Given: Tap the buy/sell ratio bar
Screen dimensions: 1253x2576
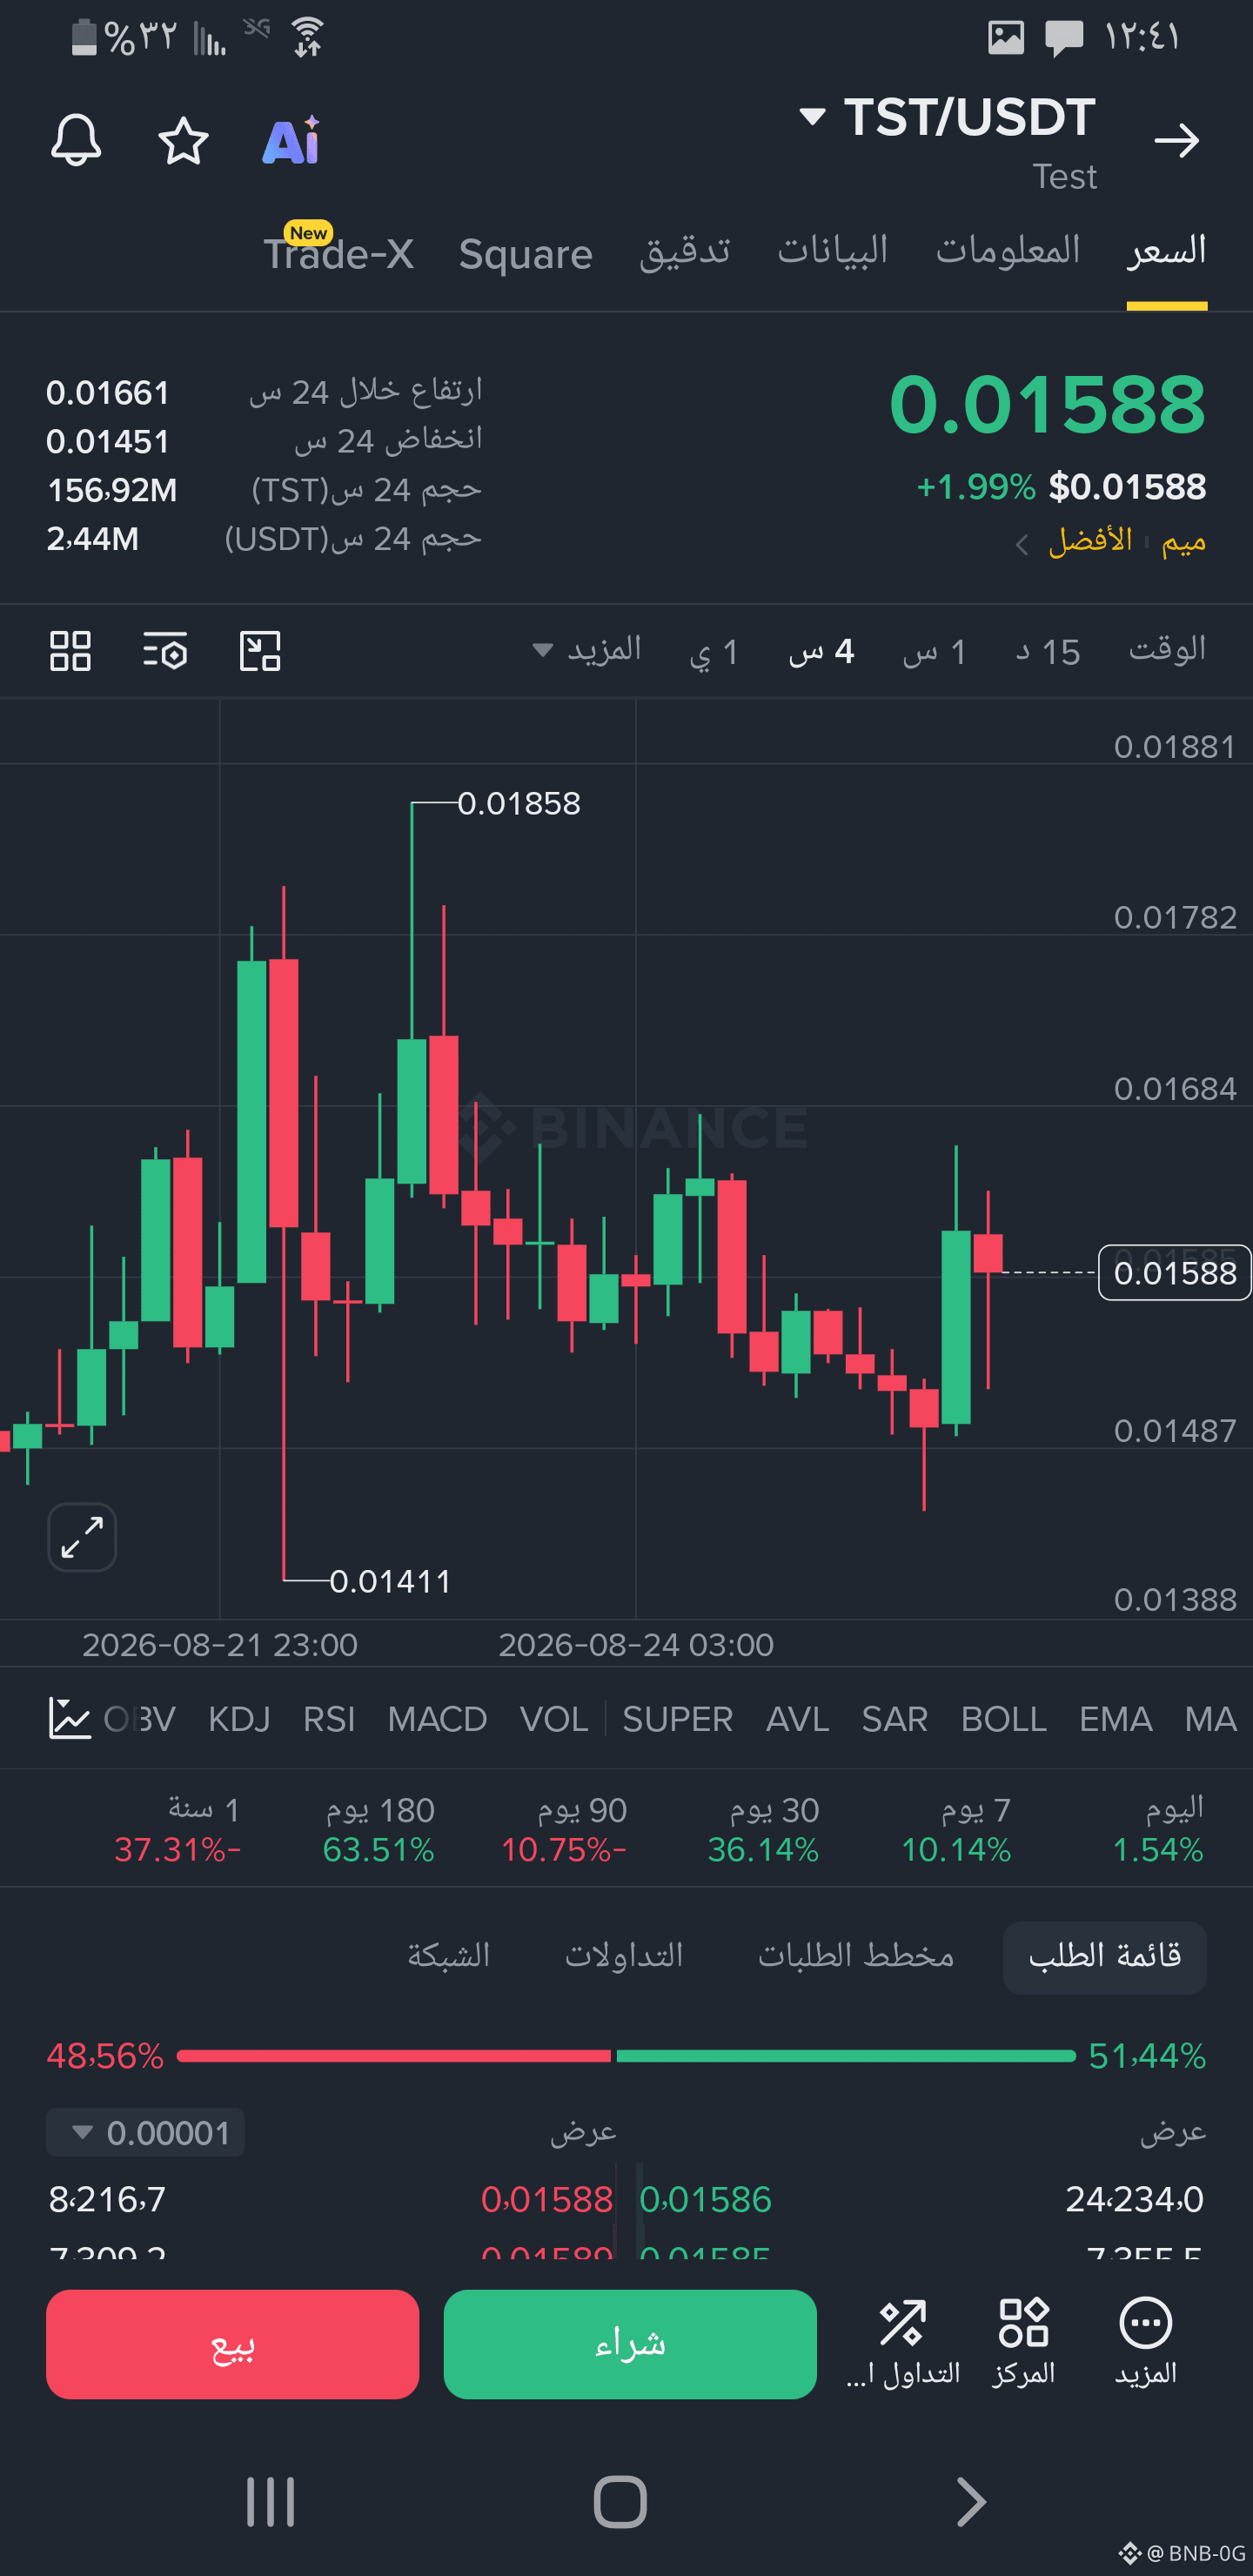Looking at the screenshot, I should tap(626, 2056).
